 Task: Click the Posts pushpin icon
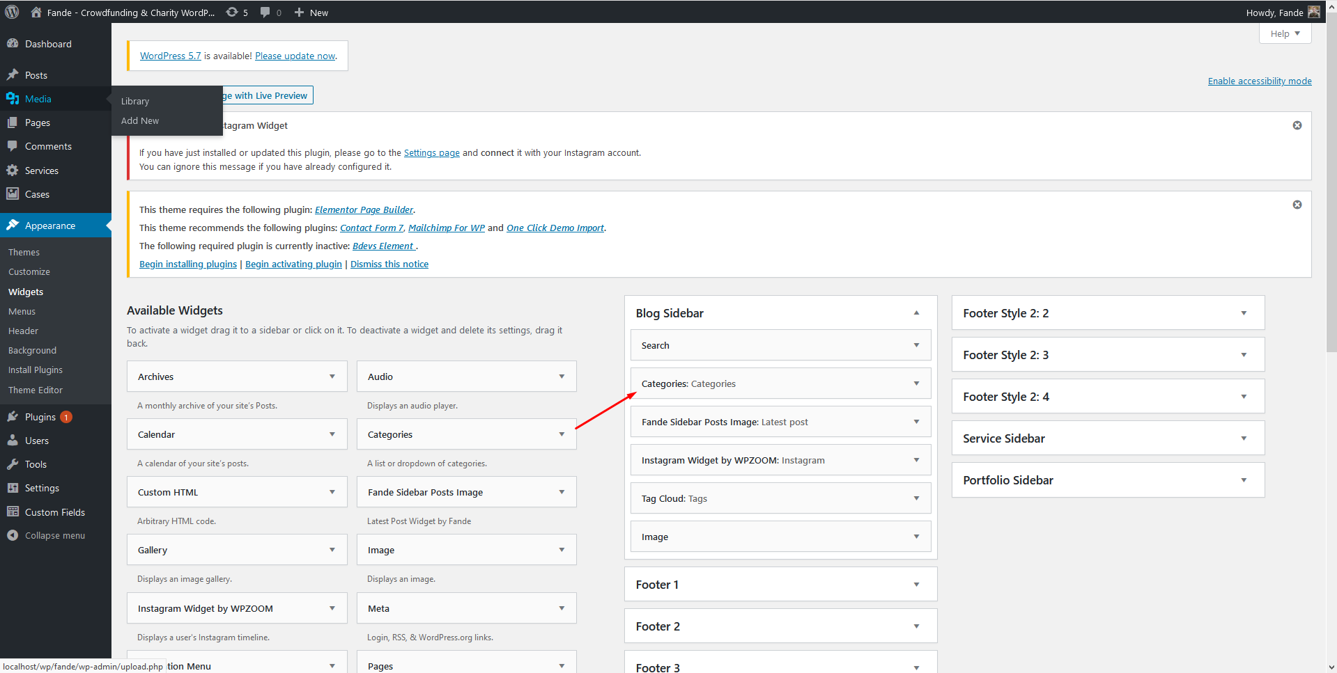[x=13, y=74]
